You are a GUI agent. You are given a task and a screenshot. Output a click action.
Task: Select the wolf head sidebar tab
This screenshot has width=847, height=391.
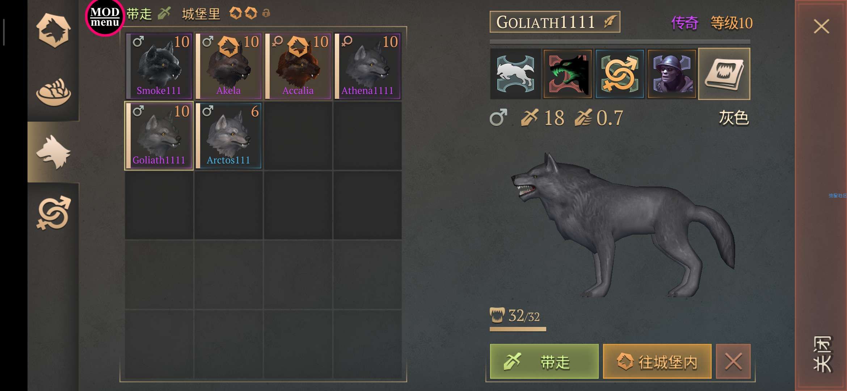coord(53,152)
